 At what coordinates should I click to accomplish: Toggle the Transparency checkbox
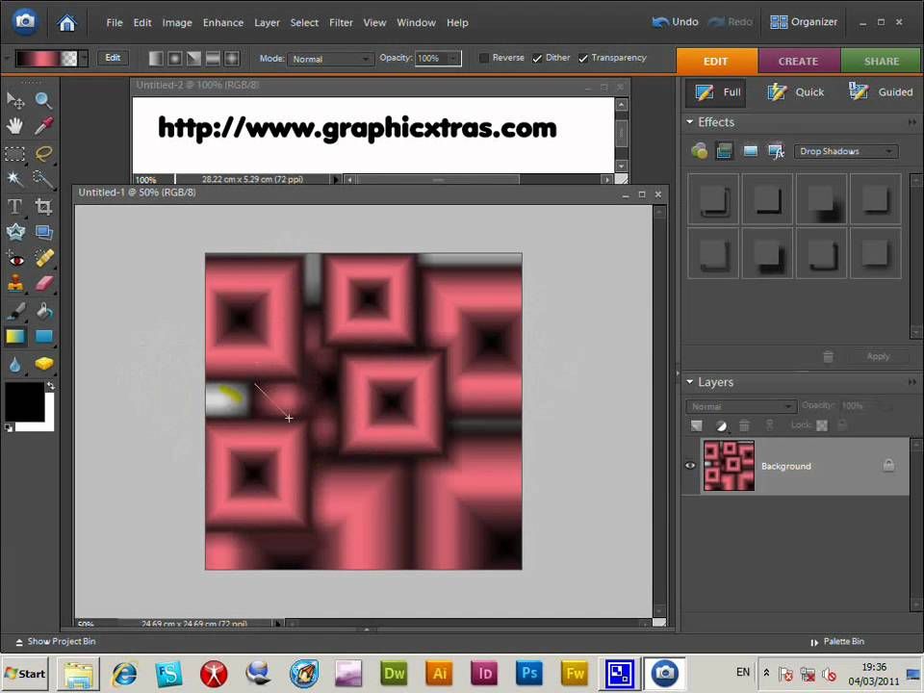[x=583, y=59]
